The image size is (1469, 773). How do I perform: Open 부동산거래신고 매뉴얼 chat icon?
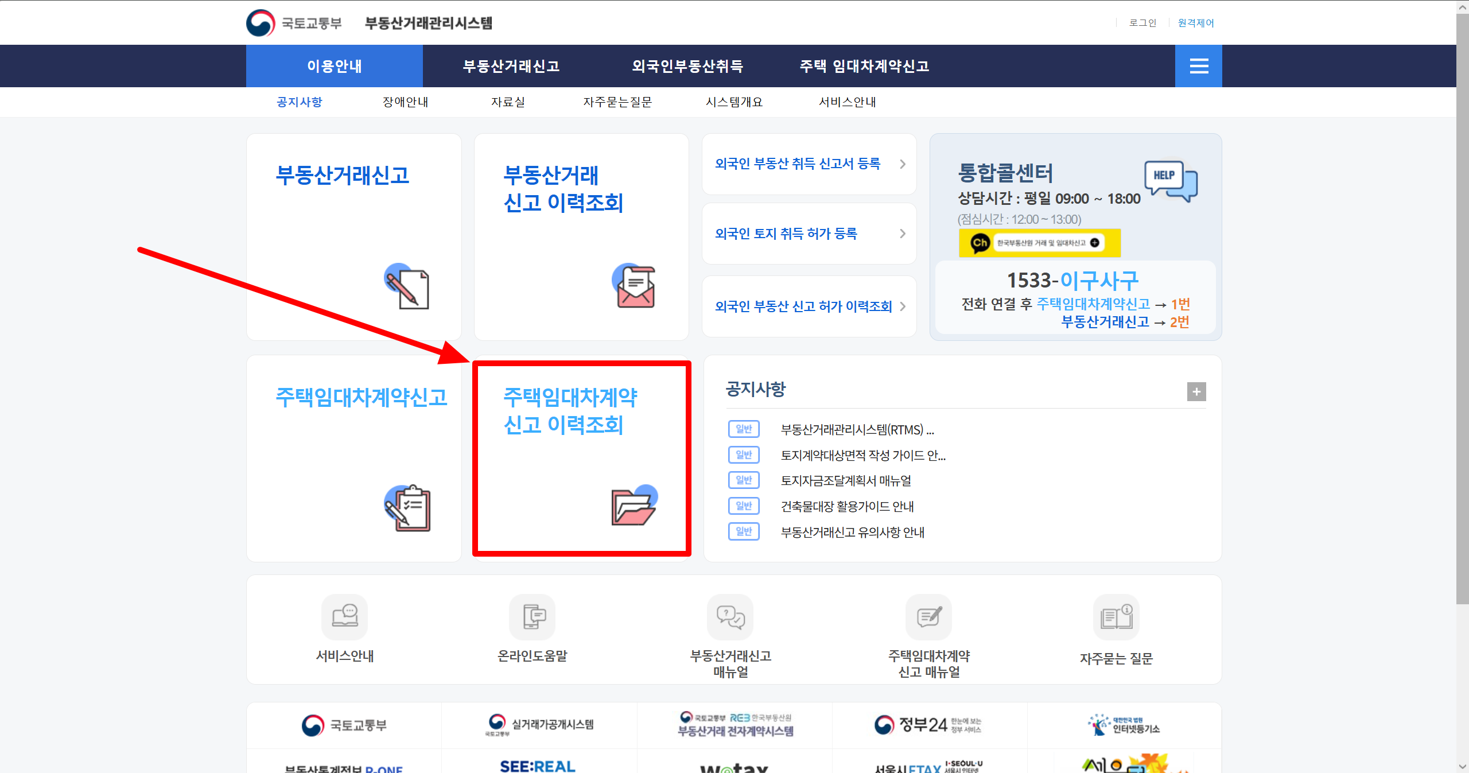730,617
